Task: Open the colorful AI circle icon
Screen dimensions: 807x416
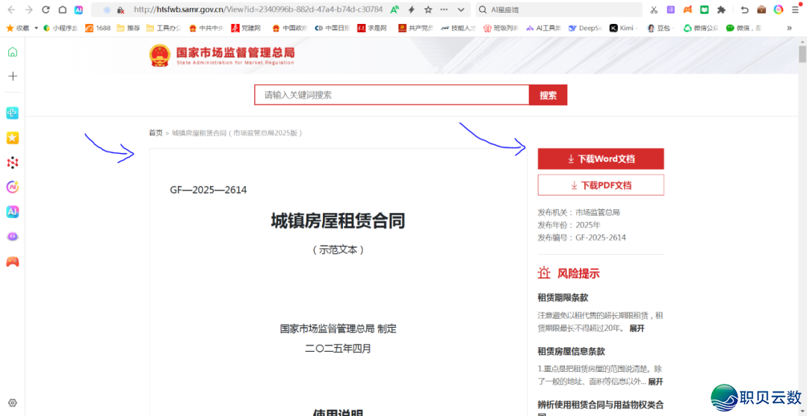Action: click(779, 9)
